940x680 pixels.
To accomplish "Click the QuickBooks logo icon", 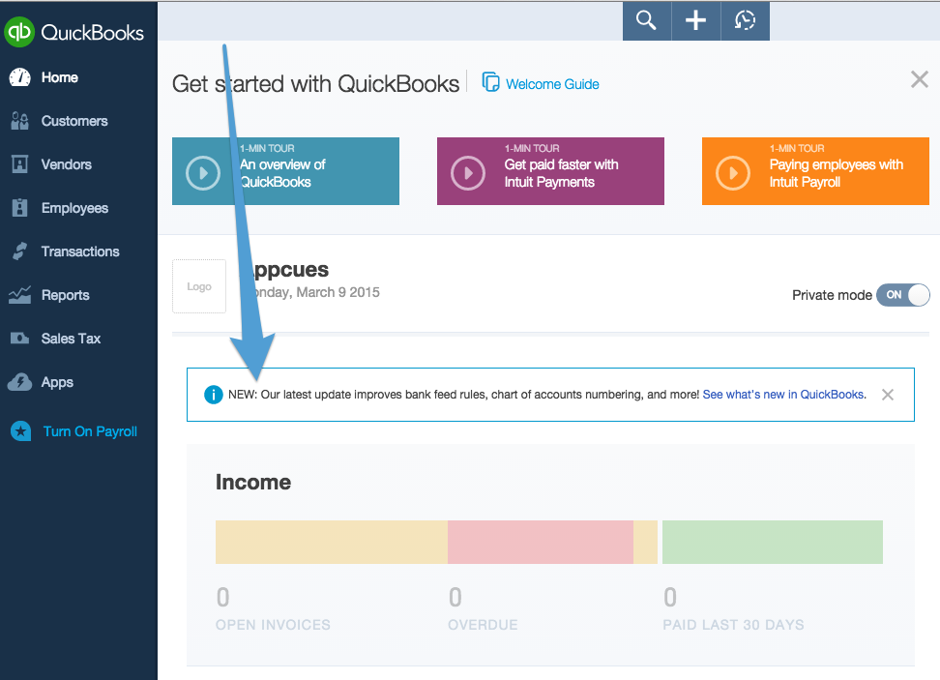I will (x=19, y=32).
